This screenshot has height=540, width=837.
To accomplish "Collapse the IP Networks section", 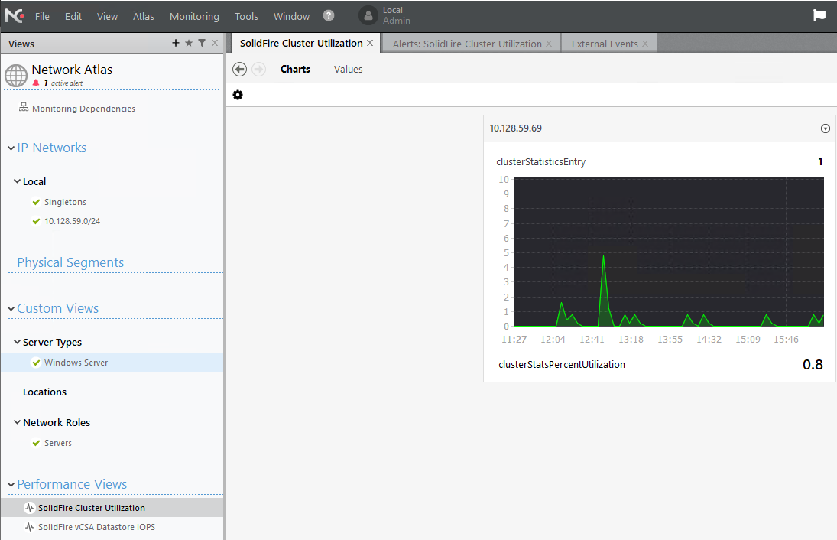I will pos(11,148).
